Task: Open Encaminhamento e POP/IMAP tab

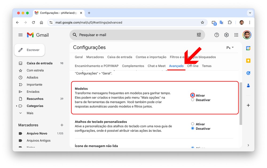Action: coord(97,66)
